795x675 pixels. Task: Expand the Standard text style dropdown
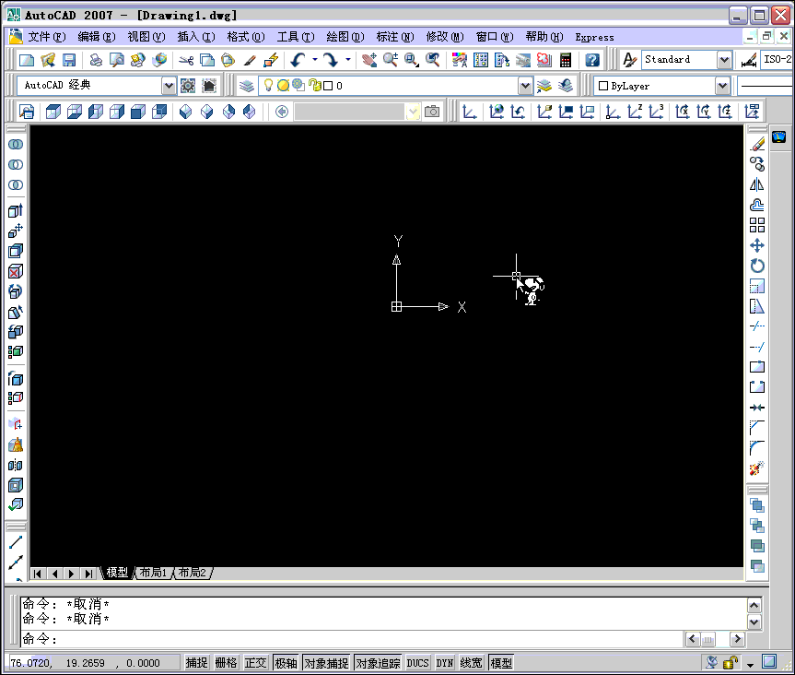click(x=724, y=60)
